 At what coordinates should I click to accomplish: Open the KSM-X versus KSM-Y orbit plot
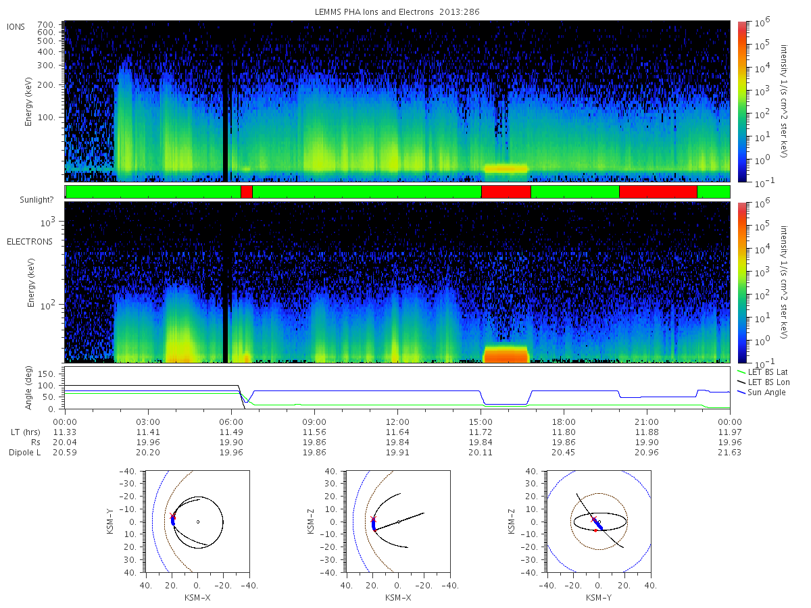(x=197, y=522)
